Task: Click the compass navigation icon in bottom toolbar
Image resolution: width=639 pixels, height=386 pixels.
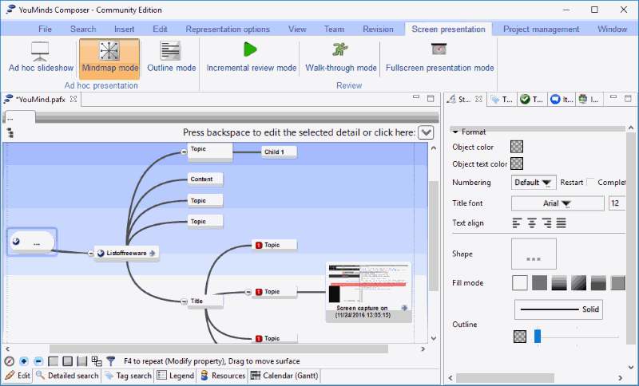Action: tap(9, 361)
